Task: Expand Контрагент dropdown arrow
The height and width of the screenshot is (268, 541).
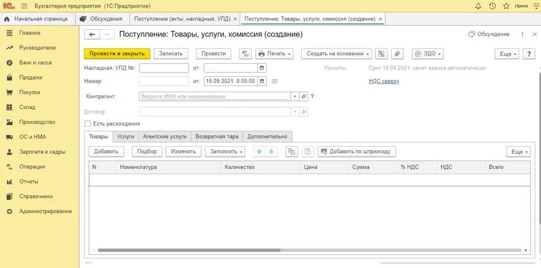Action: [295, 96]
